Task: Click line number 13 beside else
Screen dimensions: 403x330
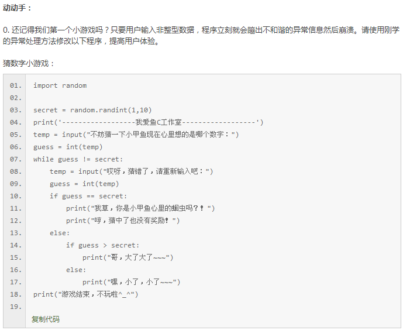Action: tap(16, 233)
